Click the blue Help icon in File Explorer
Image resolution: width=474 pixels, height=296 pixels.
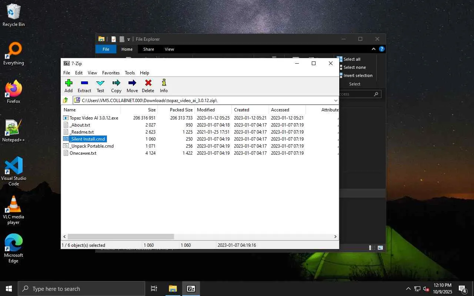tap(382, 49)
